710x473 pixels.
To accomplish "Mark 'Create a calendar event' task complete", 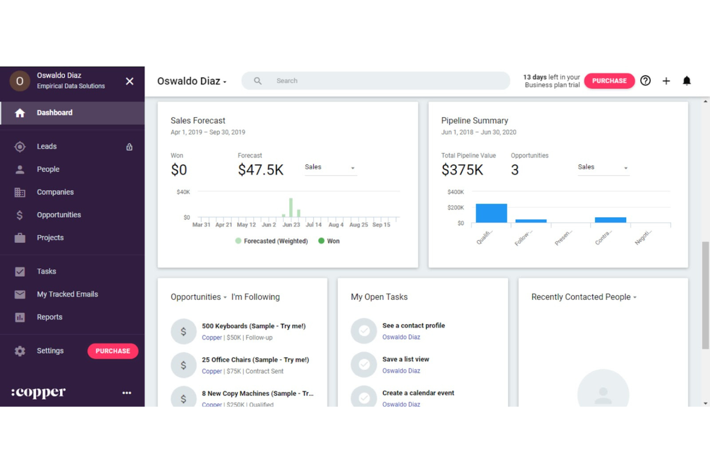I will pos(364,398).
